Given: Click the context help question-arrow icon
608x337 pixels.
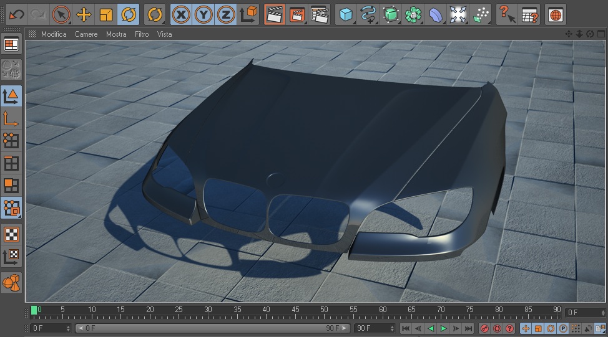Looking at the screenshot, I should (x=507, y=15).
